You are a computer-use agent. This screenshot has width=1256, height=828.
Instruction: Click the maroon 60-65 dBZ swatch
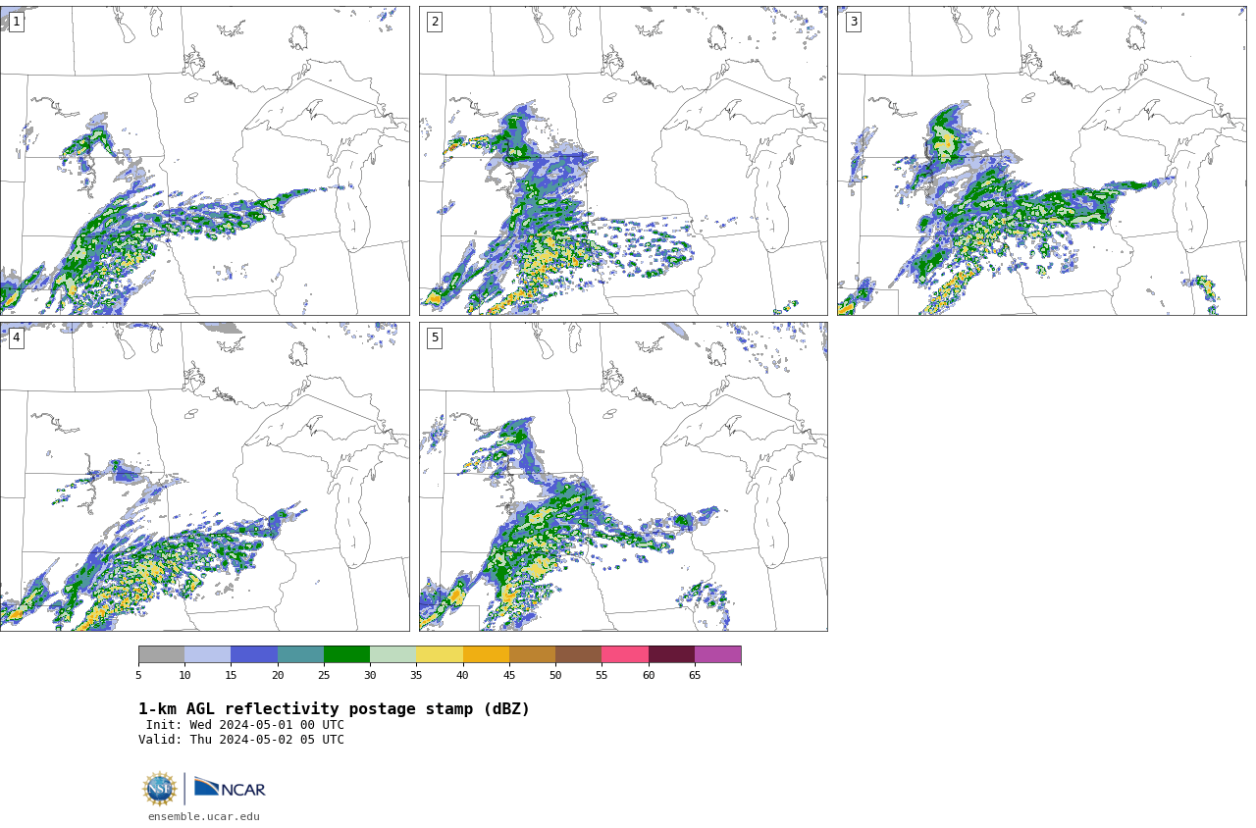pos(671,654)
